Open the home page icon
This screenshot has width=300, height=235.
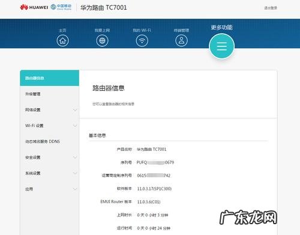62,41
